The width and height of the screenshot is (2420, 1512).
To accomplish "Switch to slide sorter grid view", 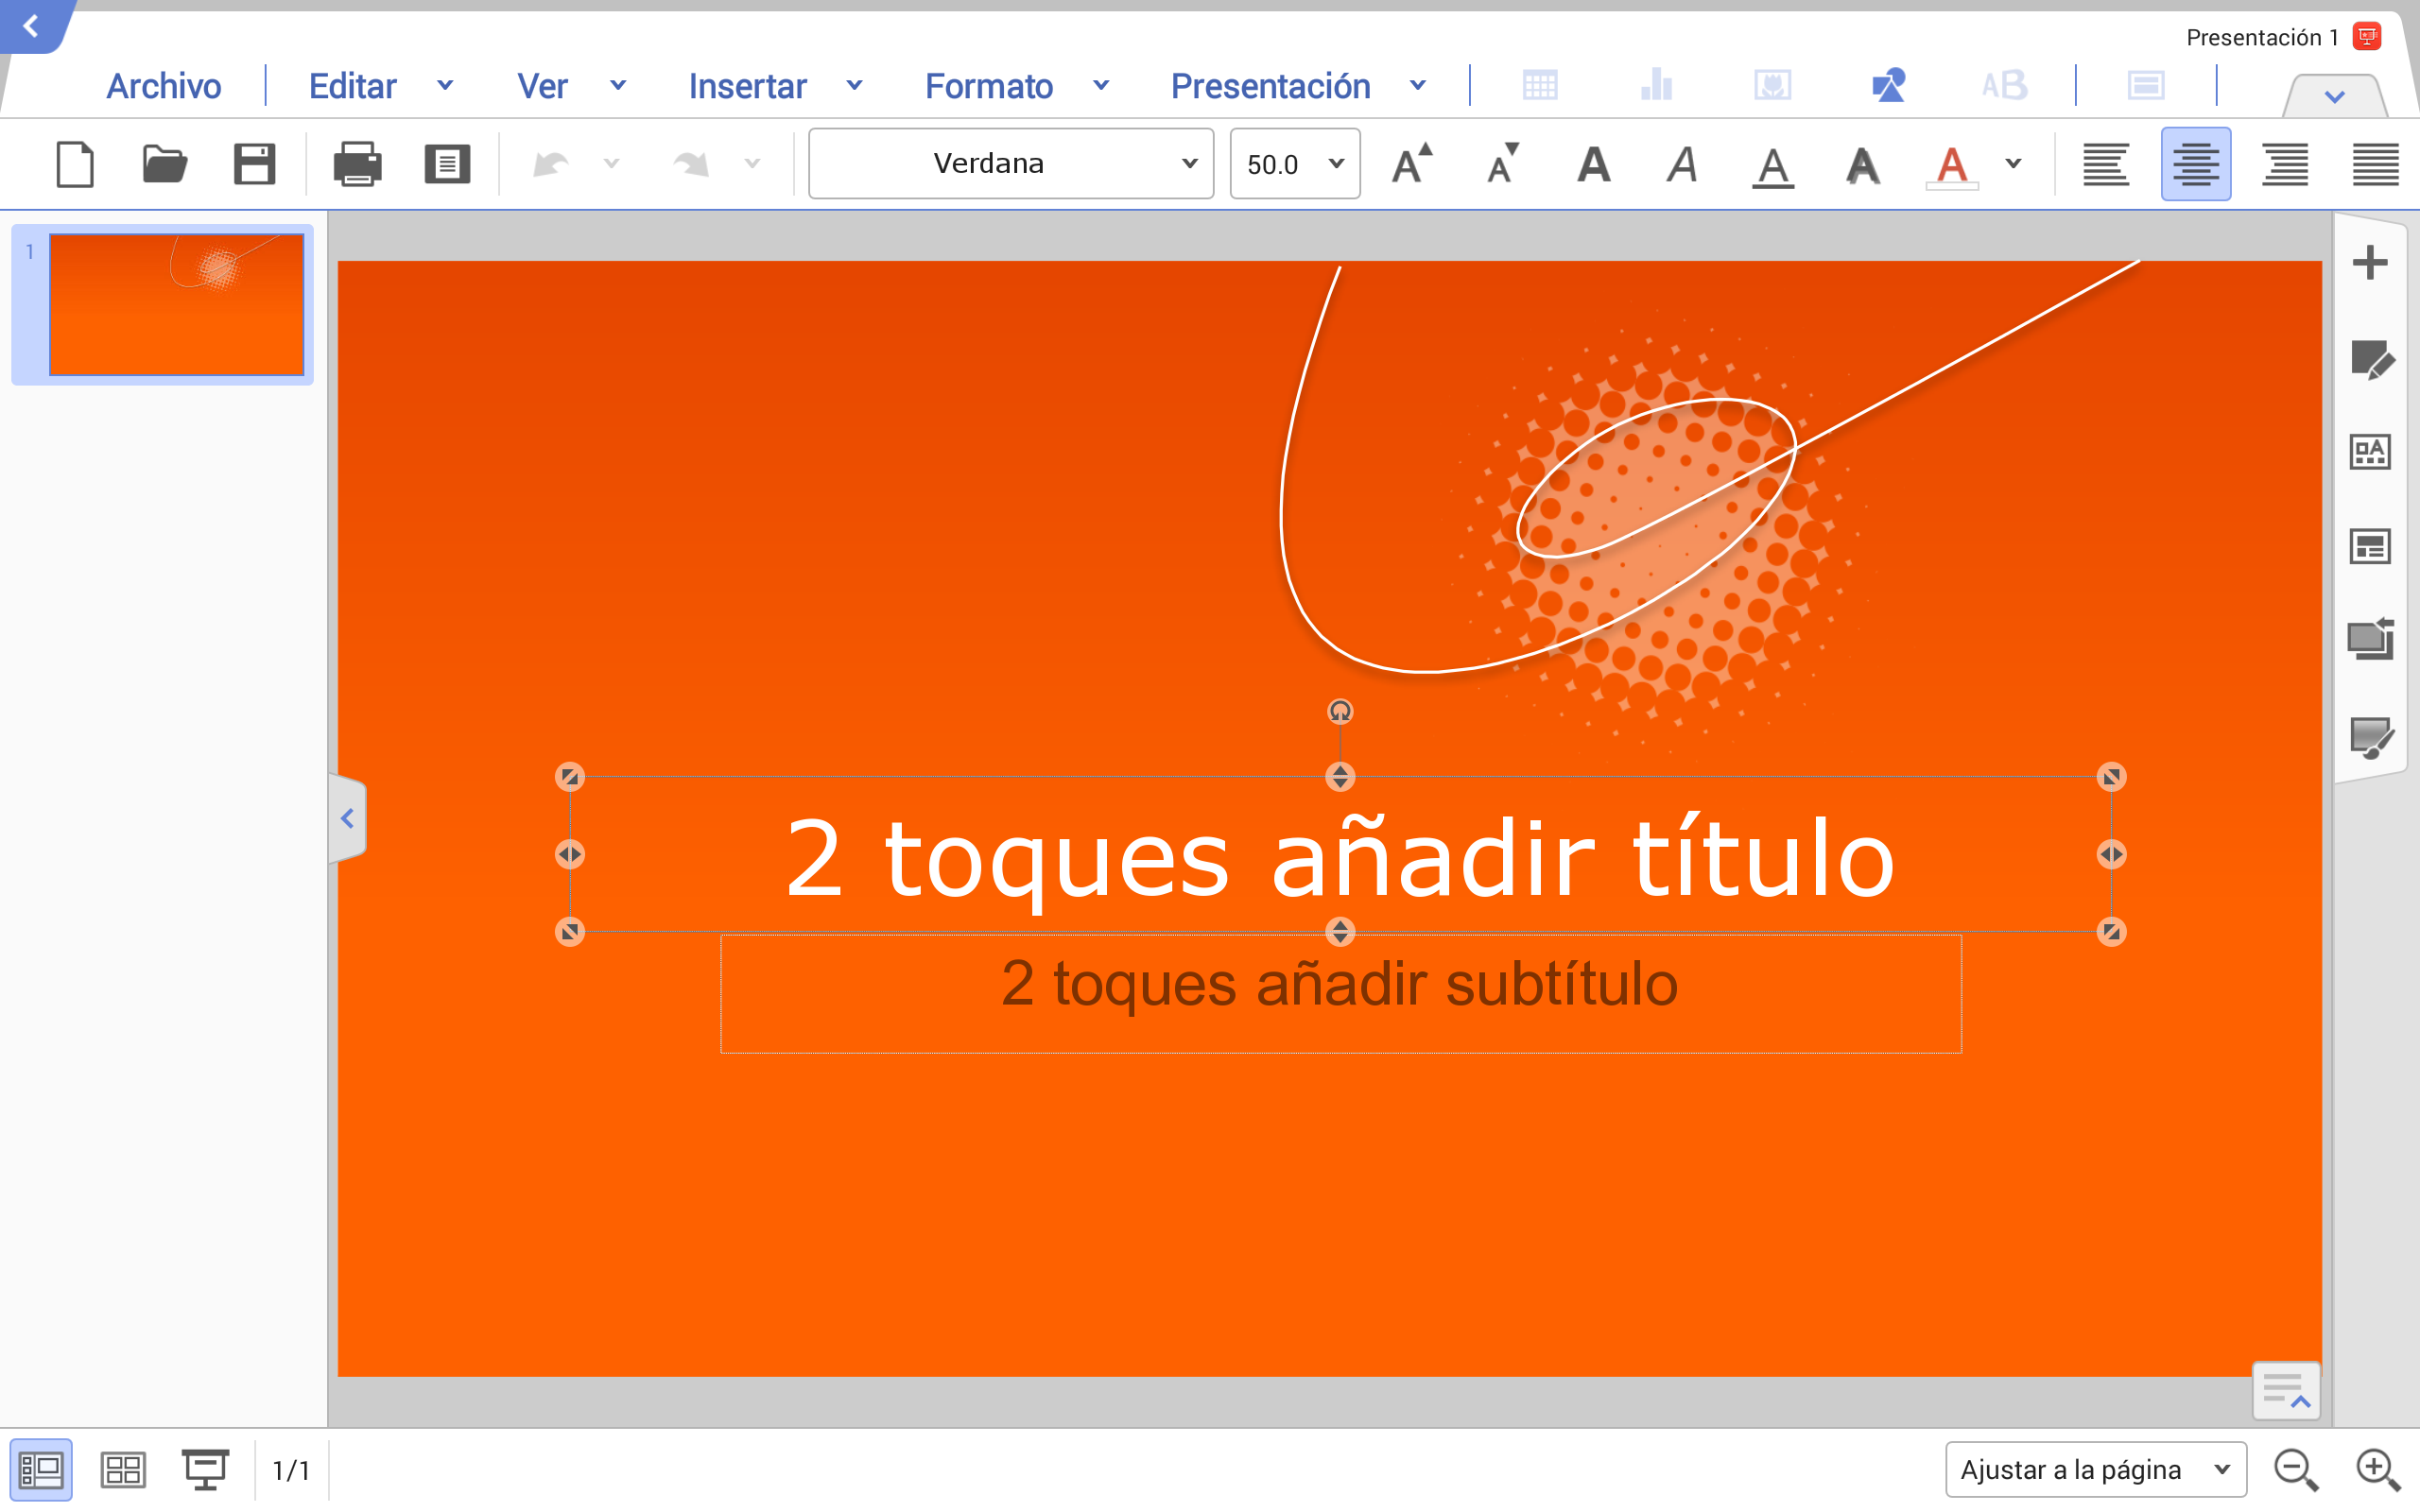I will 123,1469.
